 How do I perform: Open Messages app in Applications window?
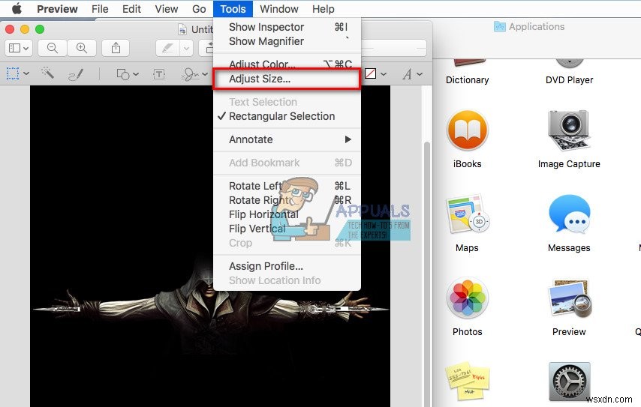coord(569,214)
